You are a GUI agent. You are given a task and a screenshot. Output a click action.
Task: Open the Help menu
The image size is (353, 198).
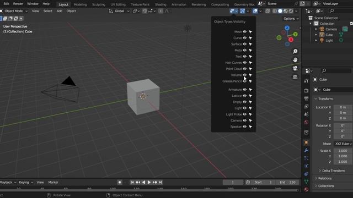click(x=46, y=4)
